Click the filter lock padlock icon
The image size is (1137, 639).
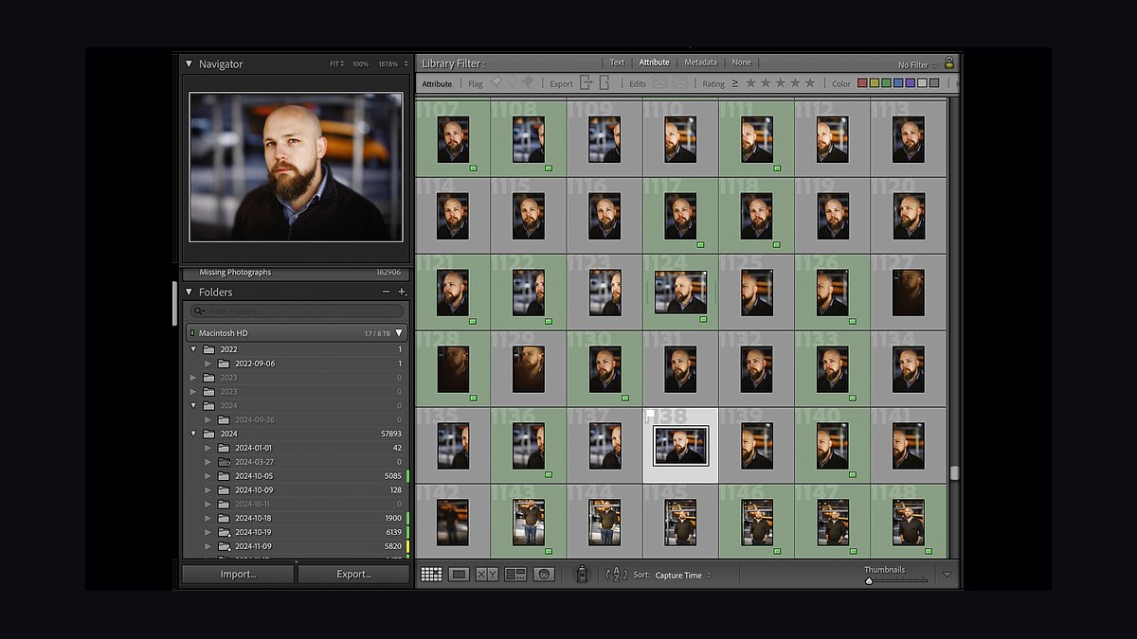pos(948,63)
